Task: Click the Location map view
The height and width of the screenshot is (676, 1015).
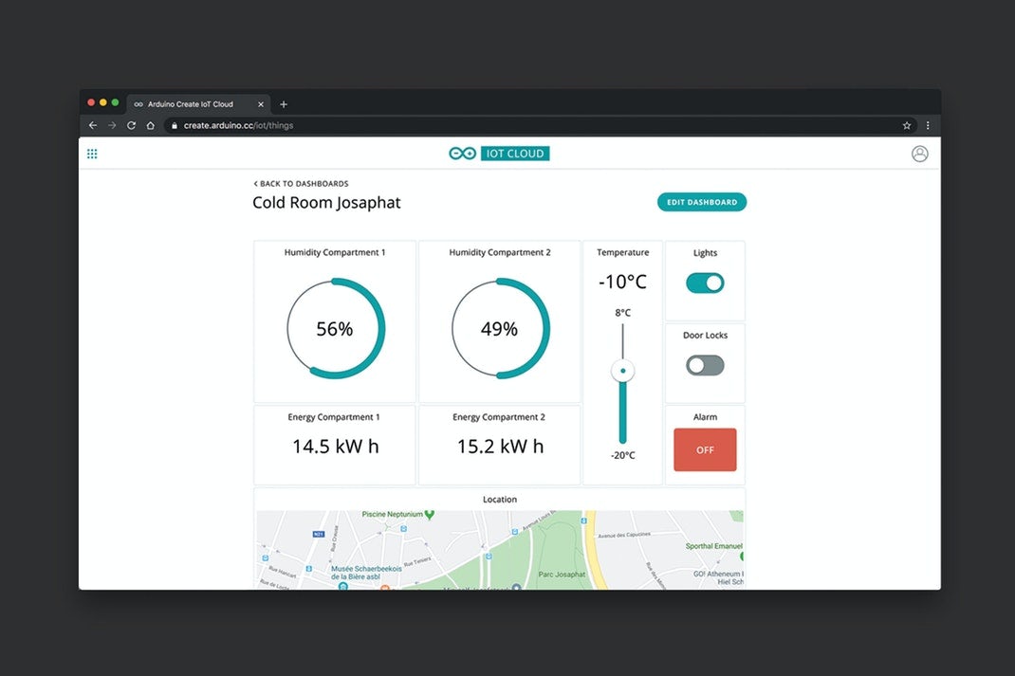Action: (500, 550)
